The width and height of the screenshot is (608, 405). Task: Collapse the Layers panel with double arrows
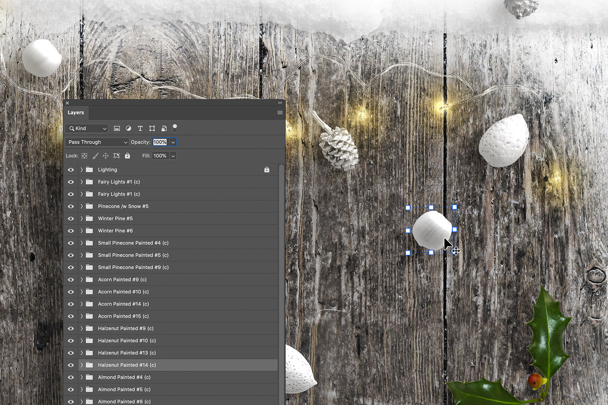(280, 103)
